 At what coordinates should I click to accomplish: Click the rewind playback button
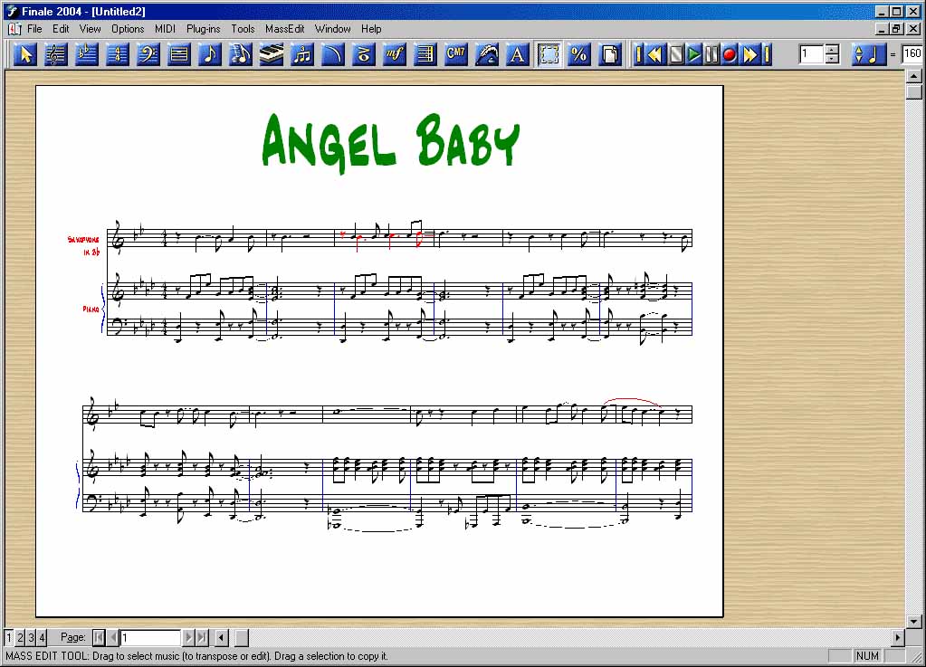pos(655,55)
